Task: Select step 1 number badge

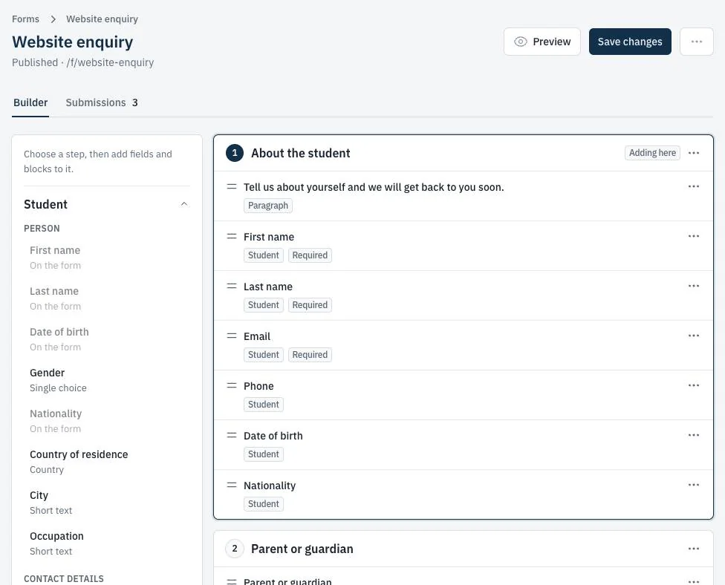Action: click(235, 153)
